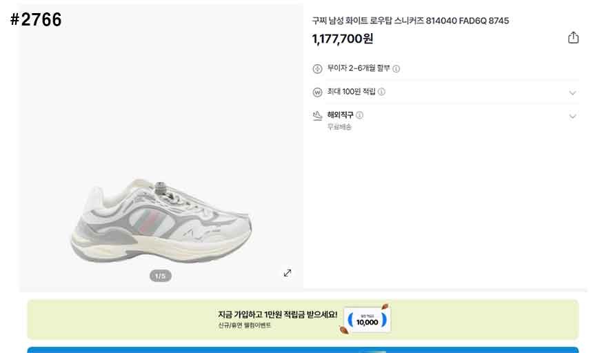
Task: Click the share icon beside the price
Action: (x=573, y=37)
